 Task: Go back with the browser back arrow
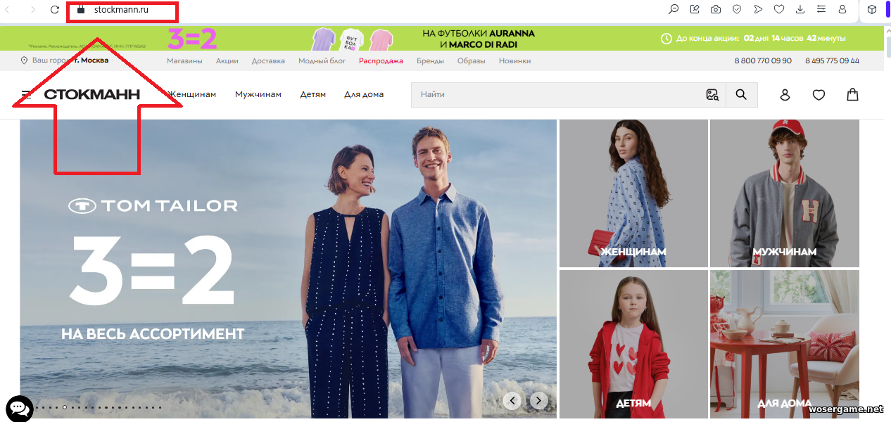[8, 10]
